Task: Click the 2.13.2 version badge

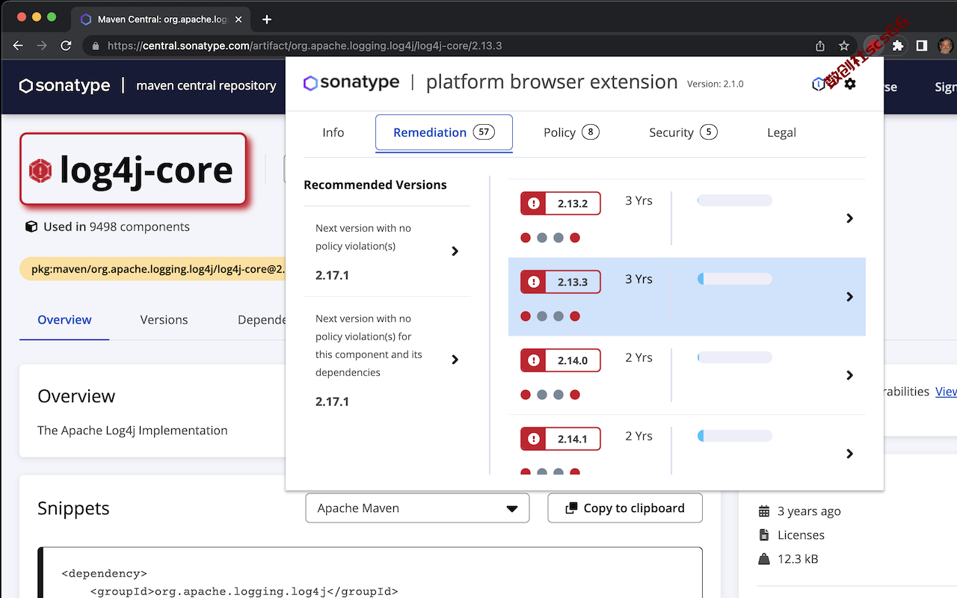Action: coord(561,203)
